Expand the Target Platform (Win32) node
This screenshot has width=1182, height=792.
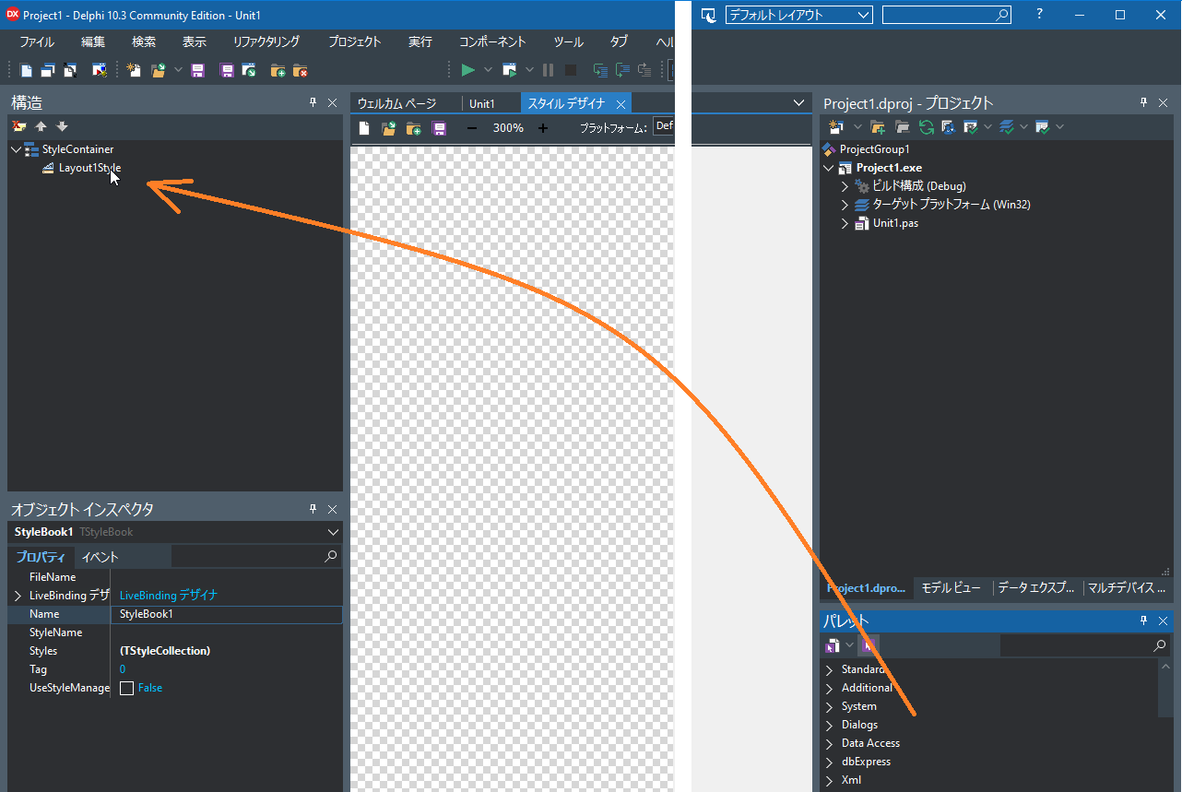click(845, 205)
